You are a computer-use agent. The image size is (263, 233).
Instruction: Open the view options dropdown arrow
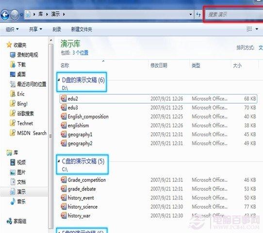pos(257,29)
